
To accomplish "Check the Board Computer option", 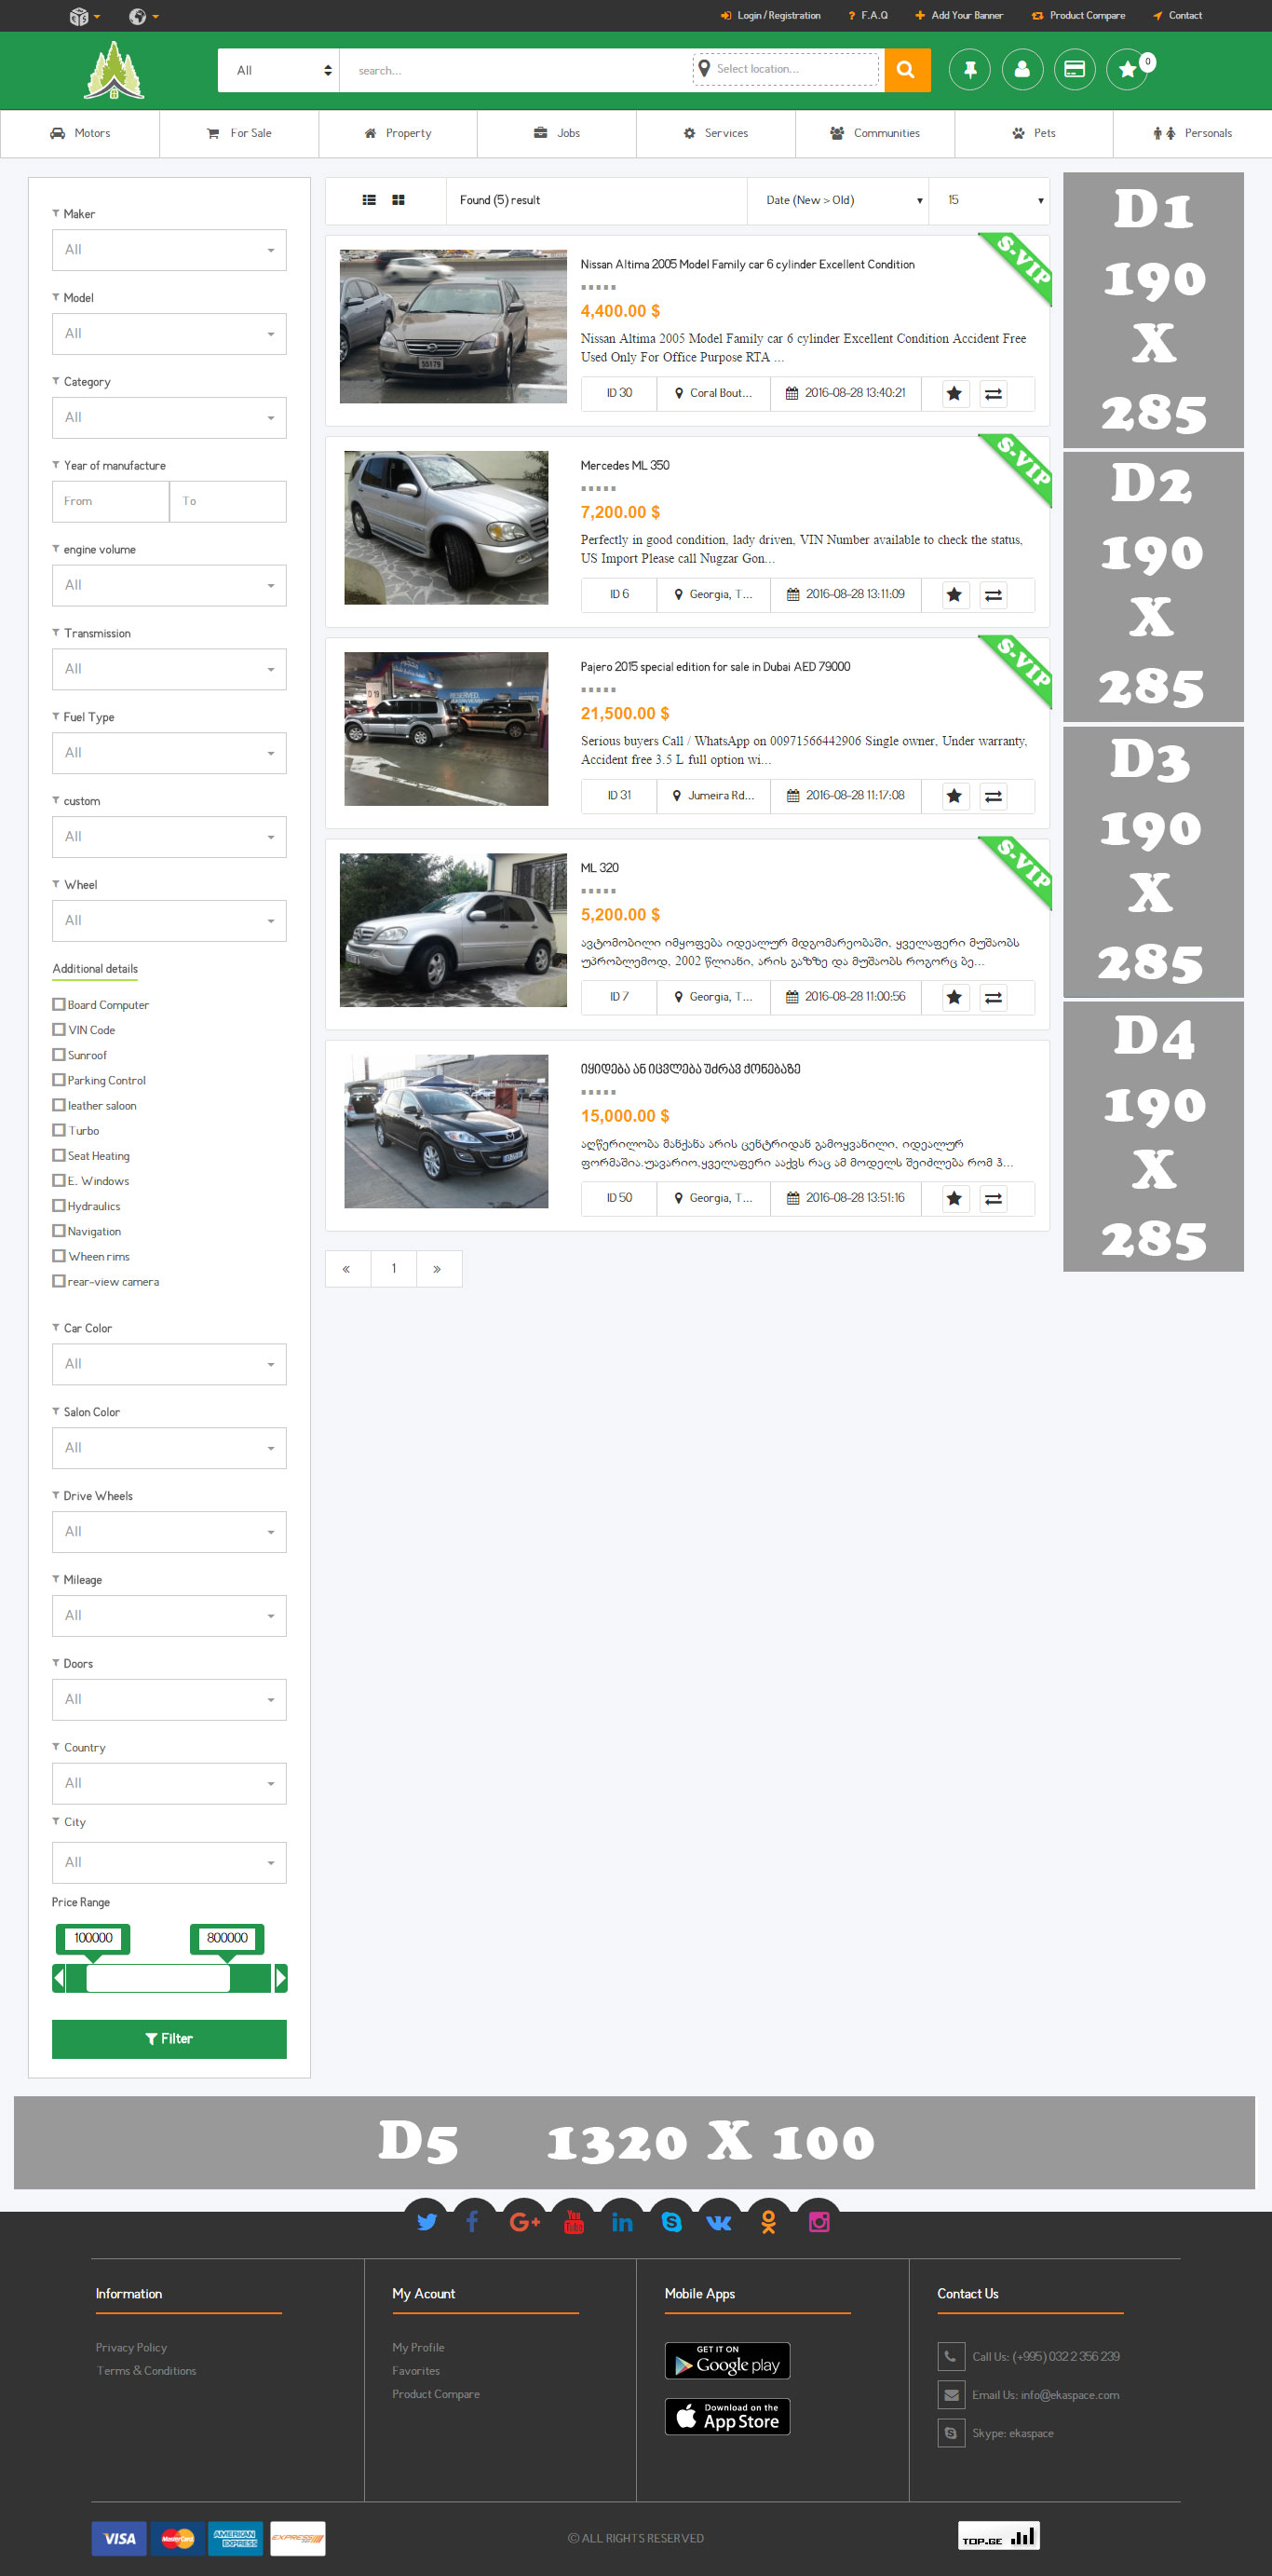I will (59, 1004).
